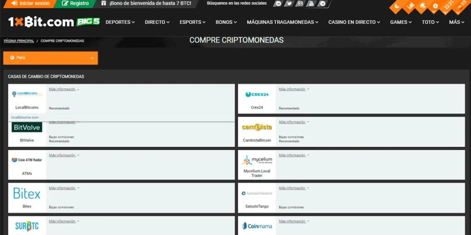
Task: Open the ES language selector
Action: (x=461, y=6)
